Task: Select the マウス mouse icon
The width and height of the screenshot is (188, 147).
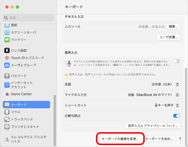Action: pyautogui.click(x=7, y=112)
